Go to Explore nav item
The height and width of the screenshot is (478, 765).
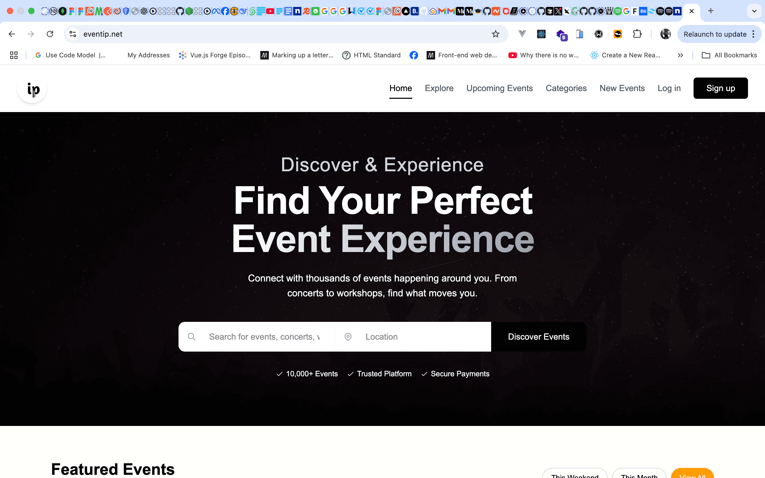click(439, 88)
